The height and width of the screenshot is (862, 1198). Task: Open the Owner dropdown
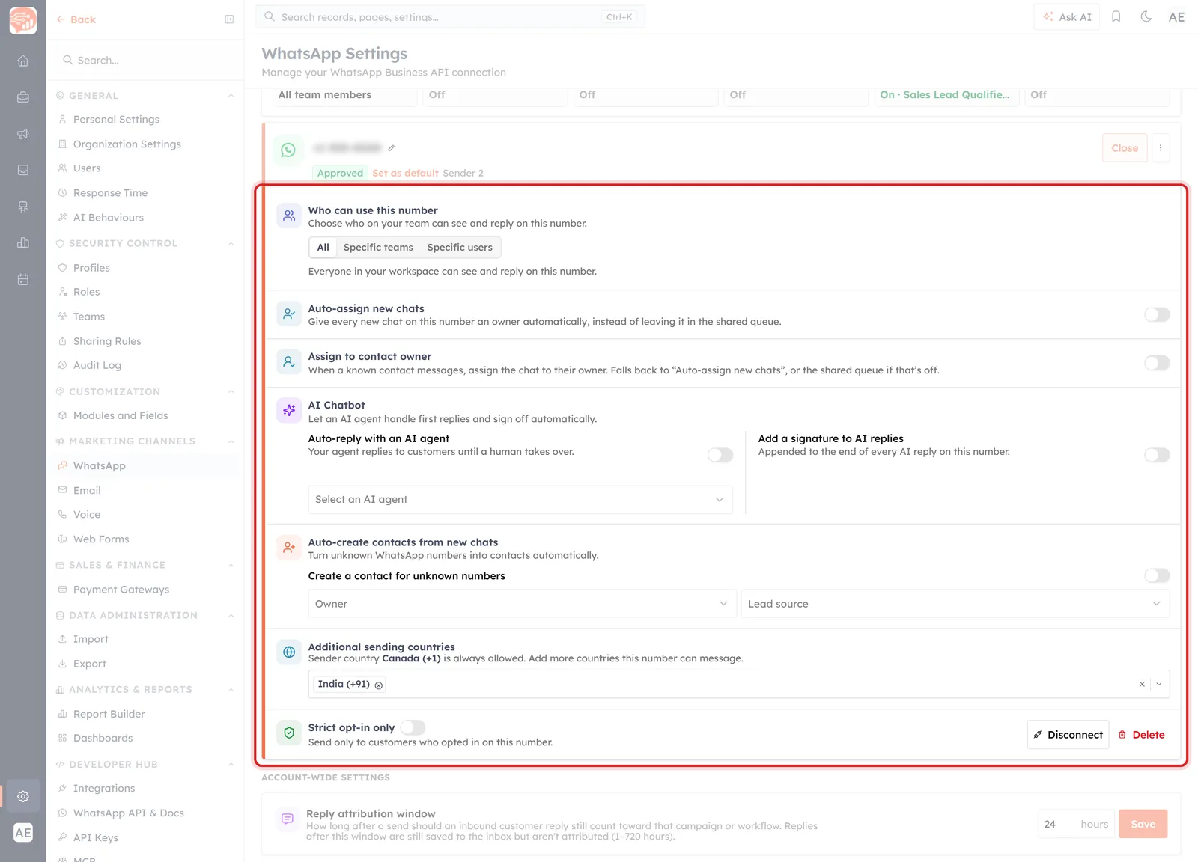pyautogui.click(x=522, y=604)
